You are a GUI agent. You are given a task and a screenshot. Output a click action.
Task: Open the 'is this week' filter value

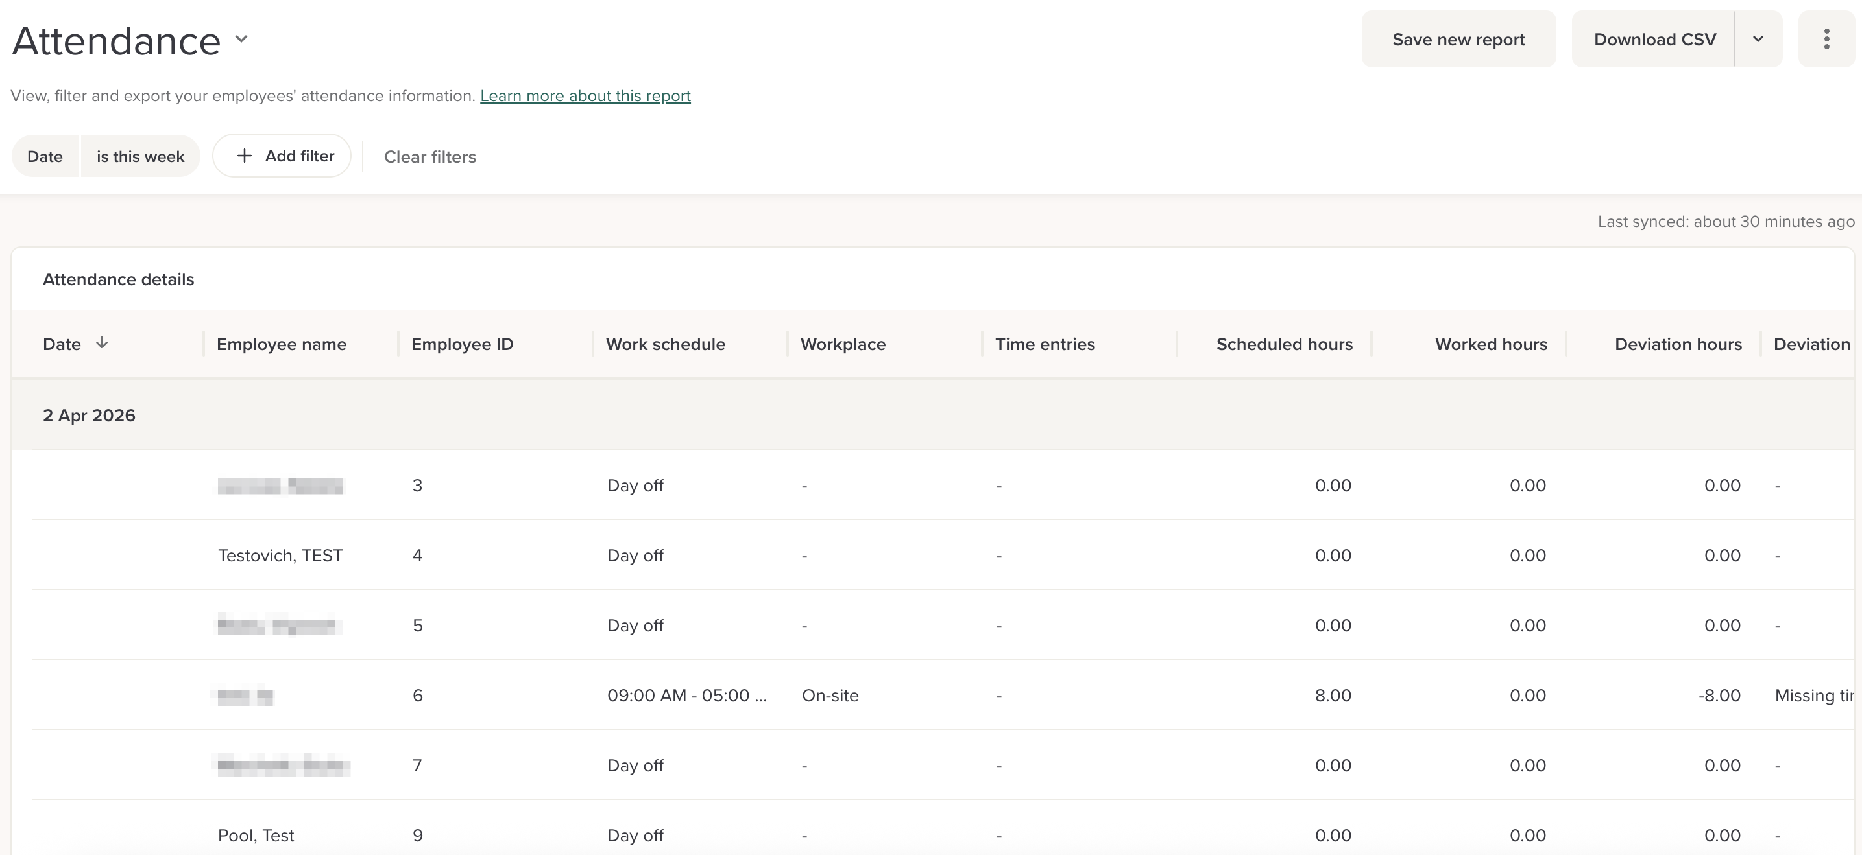coord(140,157)
